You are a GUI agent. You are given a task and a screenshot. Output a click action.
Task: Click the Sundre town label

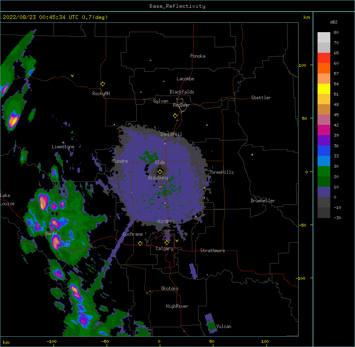[120, 161]
